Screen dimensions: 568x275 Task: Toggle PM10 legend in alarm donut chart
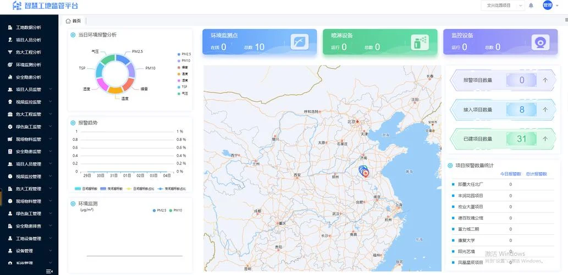click(184, 61)
